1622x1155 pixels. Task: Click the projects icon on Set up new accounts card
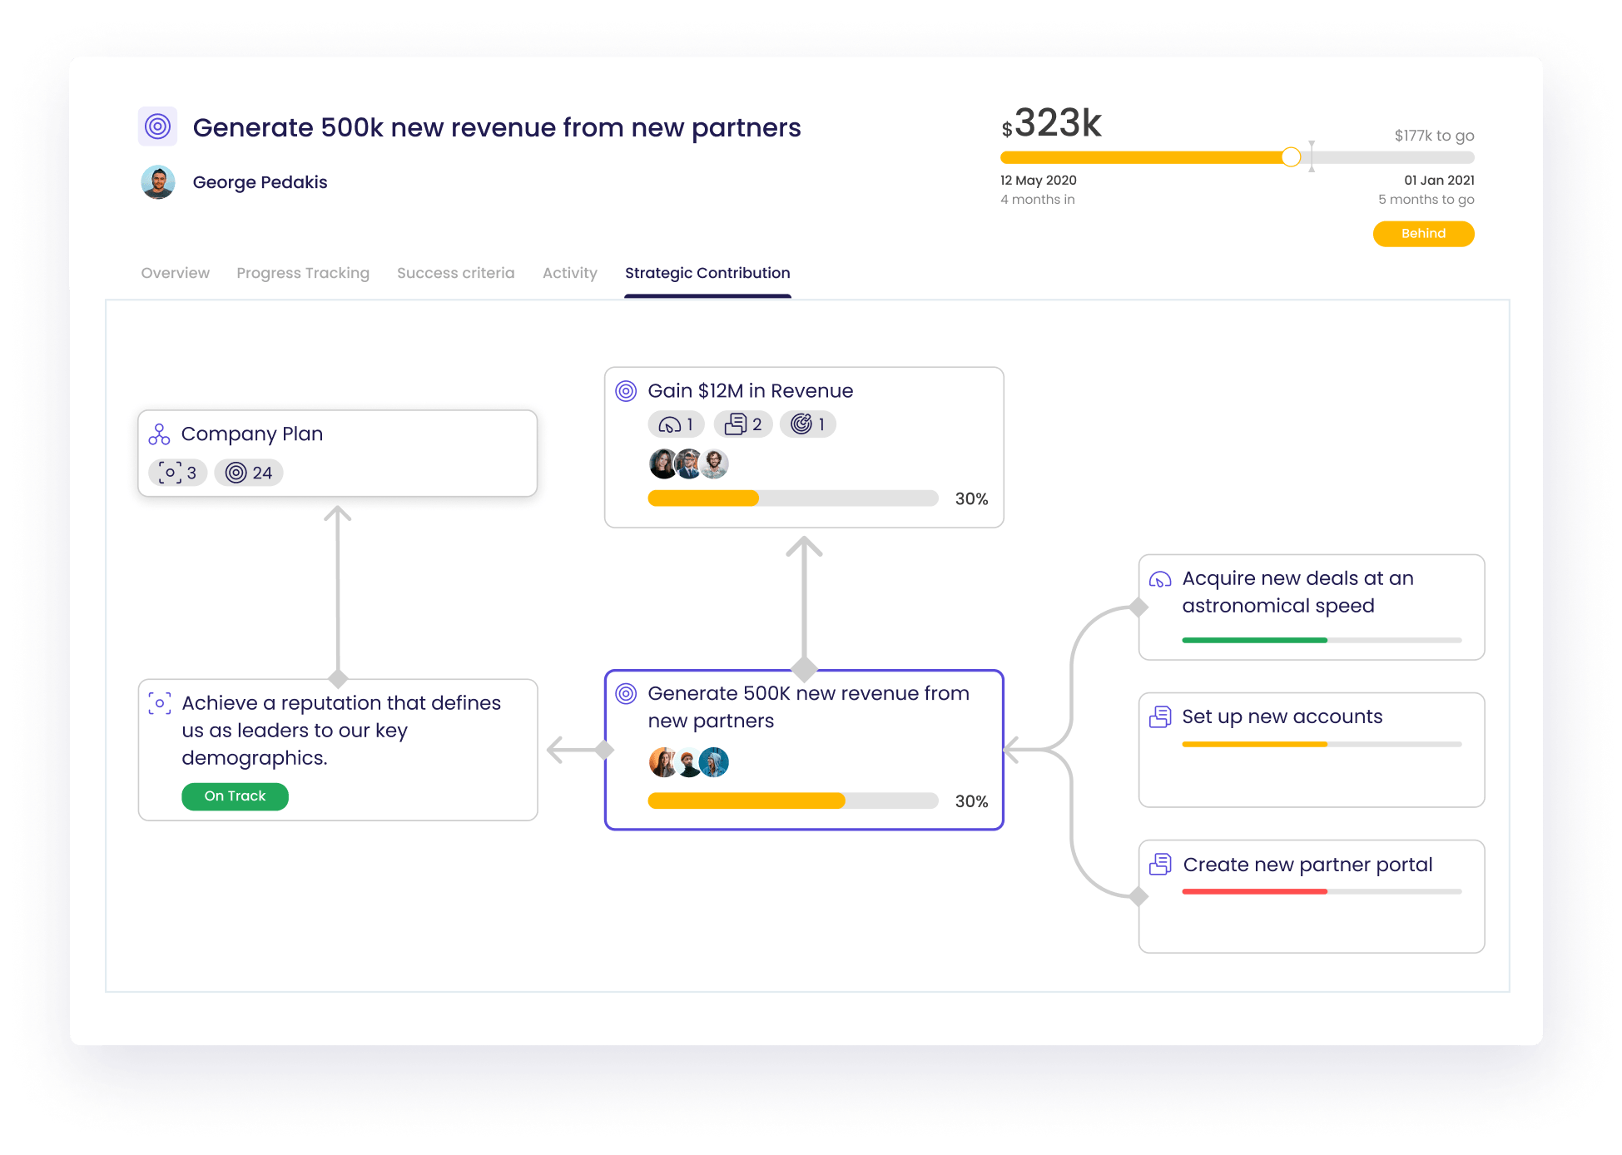pyautogui.click(x=1159, y=716)
